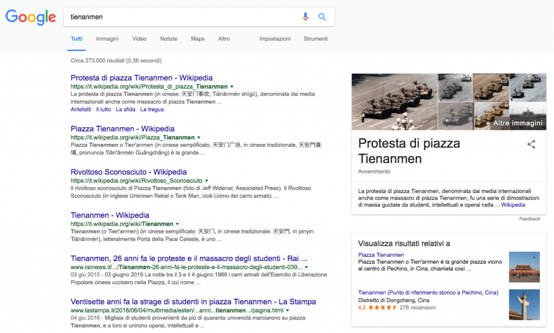Open the Notizie tab
554x333 pixels.
tap(169, 39)
